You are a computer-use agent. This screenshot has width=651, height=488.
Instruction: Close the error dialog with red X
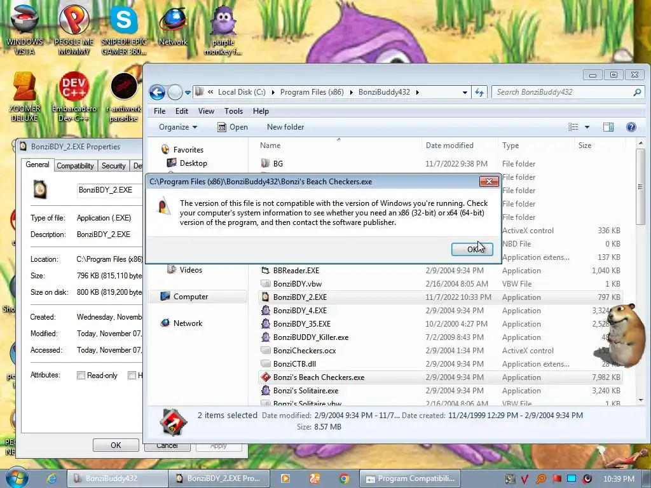tap(489, 181)
